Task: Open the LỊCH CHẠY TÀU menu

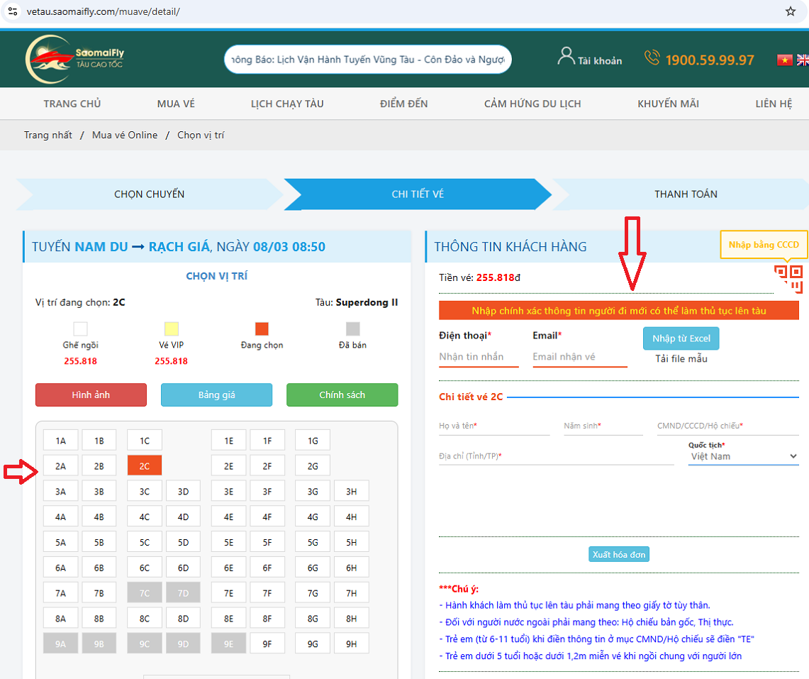Action: (287, 104)
